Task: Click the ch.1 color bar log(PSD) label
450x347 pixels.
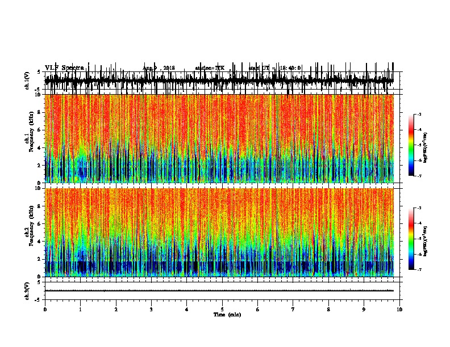Action: [x=425, y=148]
